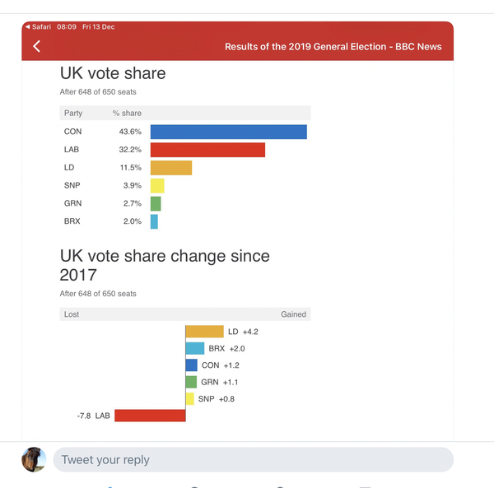Click the "Lost" header label

pyautogui.click(x=72, y=314)
